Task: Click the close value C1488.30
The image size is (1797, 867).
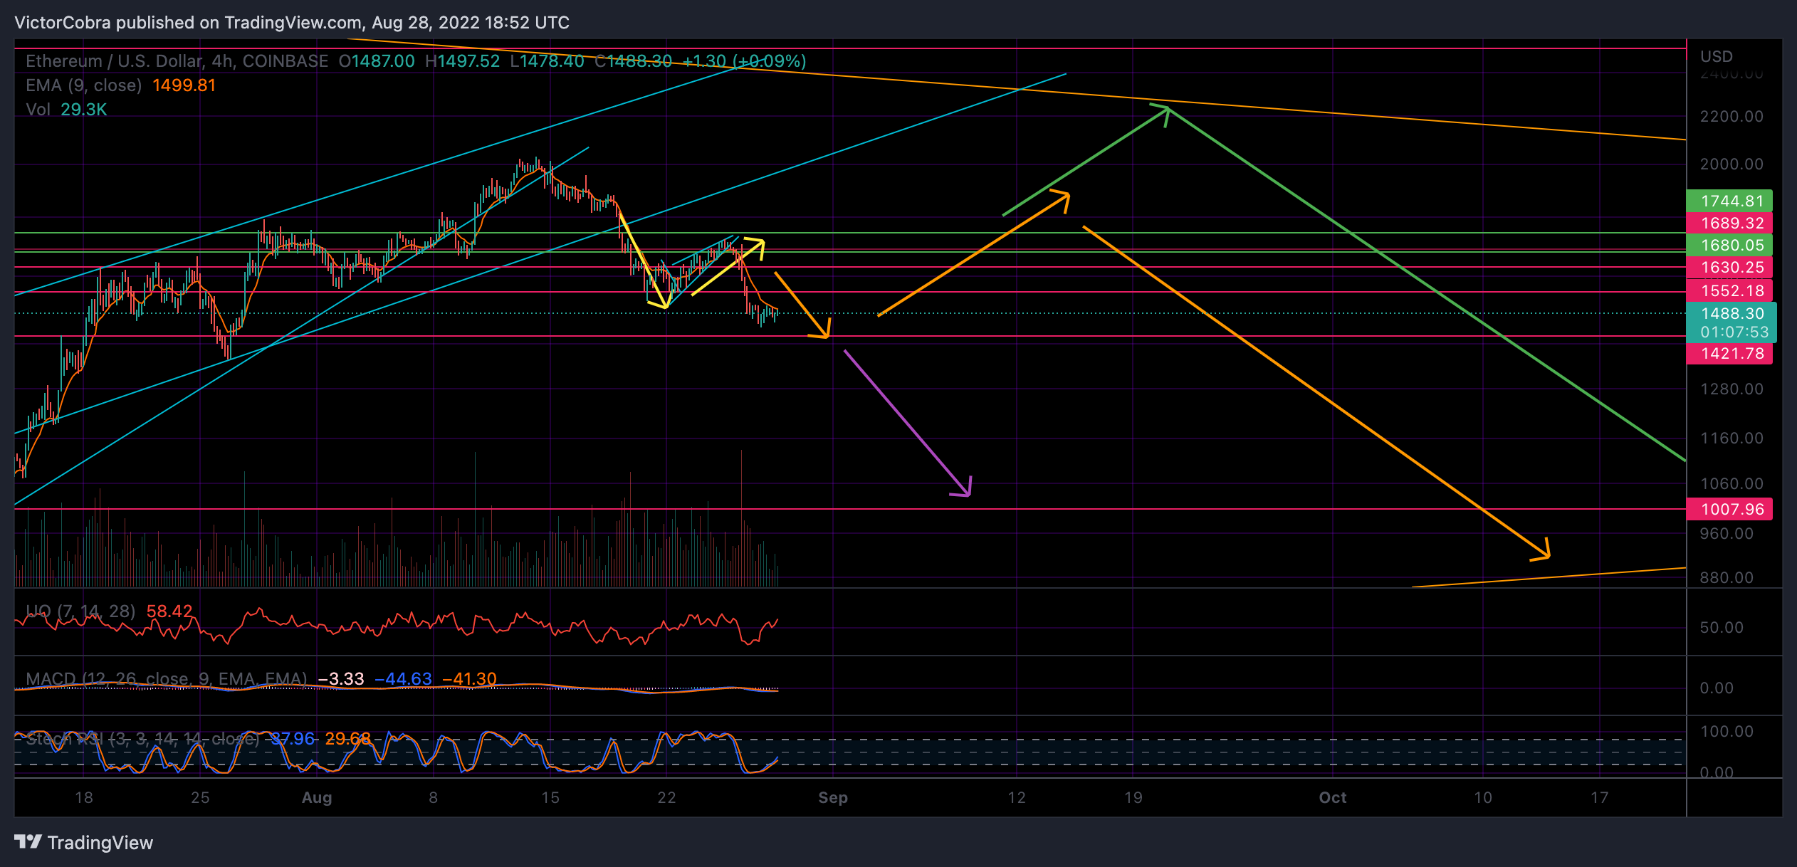Action: 633,61
